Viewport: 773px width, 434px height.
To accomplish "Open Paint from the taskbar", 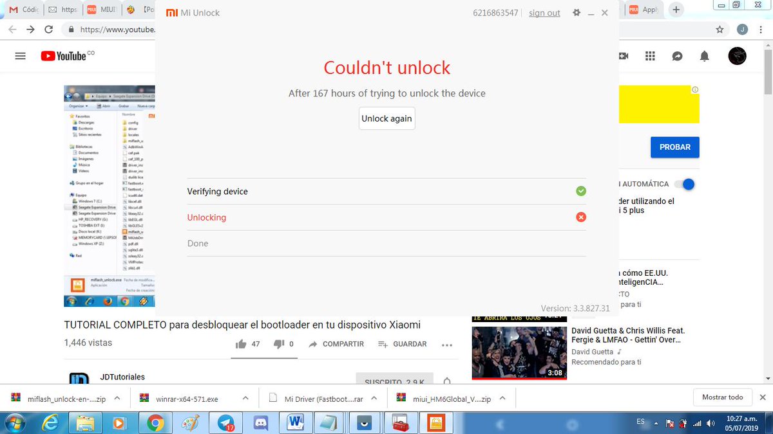I will 190,423.
